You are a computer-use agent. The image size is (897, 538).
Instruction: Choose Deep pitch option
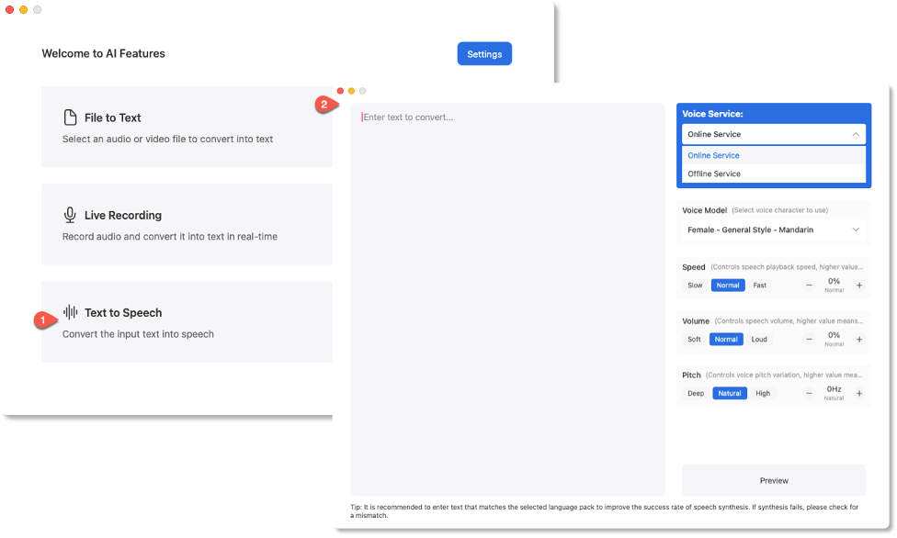click(696, 393)
